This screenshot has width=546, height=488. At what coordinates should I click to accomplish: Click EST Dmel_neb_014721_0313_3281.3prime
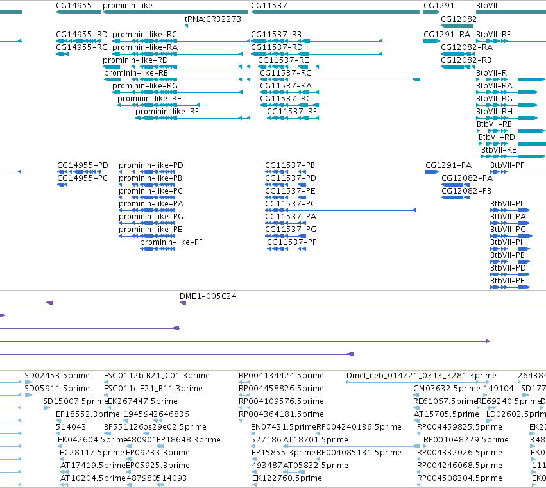click(x=422, y=376)
